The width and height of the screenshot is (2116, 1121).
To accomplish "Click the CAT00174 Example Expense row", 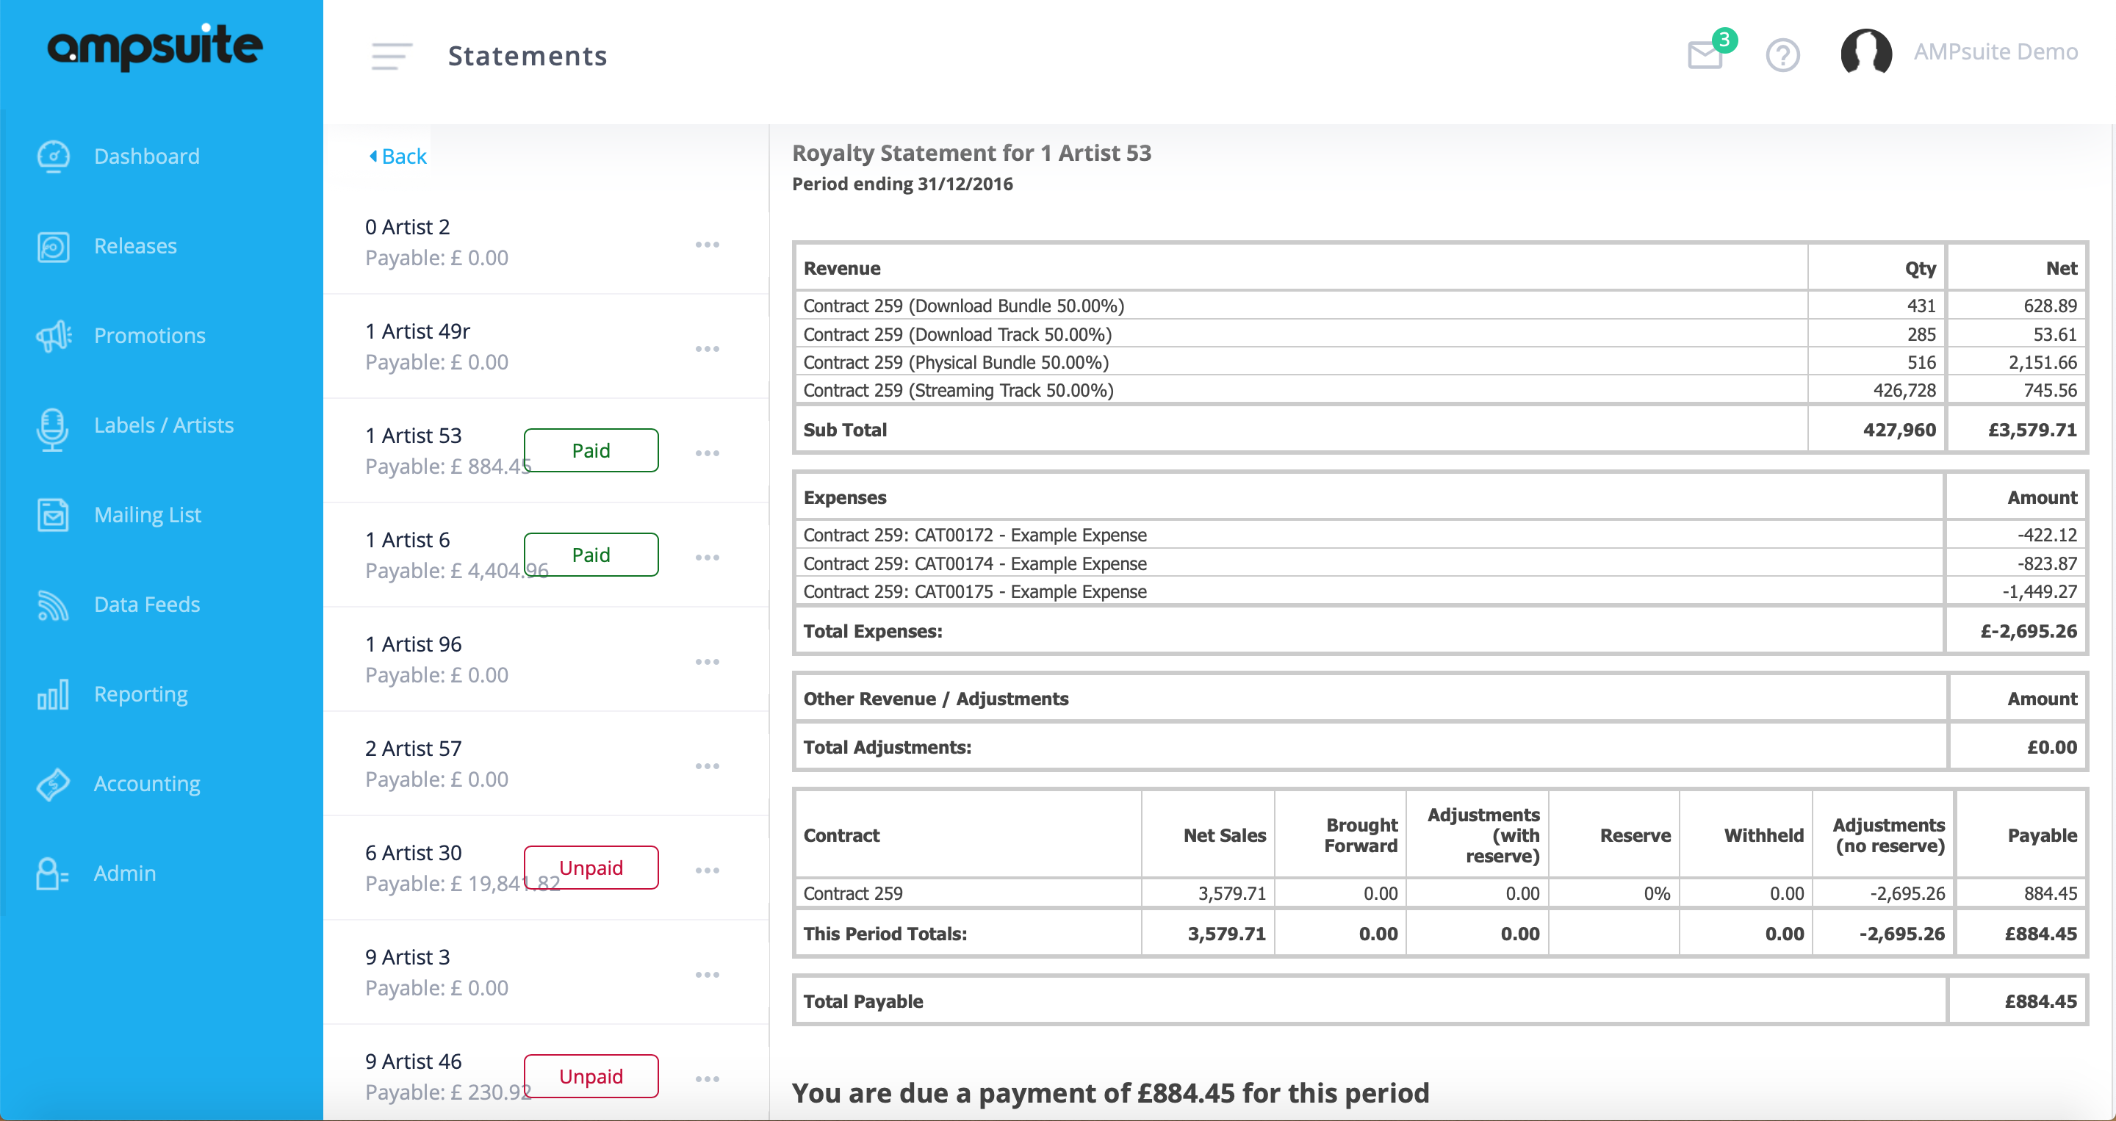I will coord(1440,563).
